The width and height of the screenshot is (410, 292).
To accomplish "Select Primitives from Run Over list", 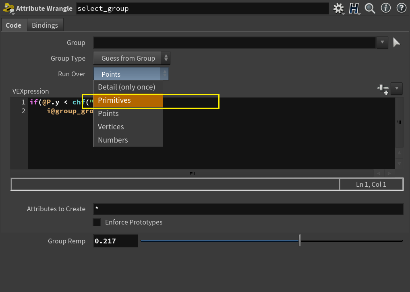I will point(128,100).
